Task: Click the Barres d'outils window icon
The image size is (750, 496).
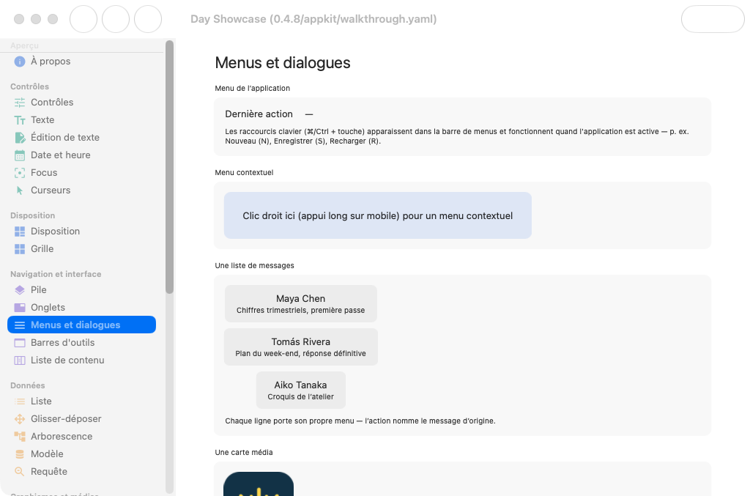Action: coord(20,343)
